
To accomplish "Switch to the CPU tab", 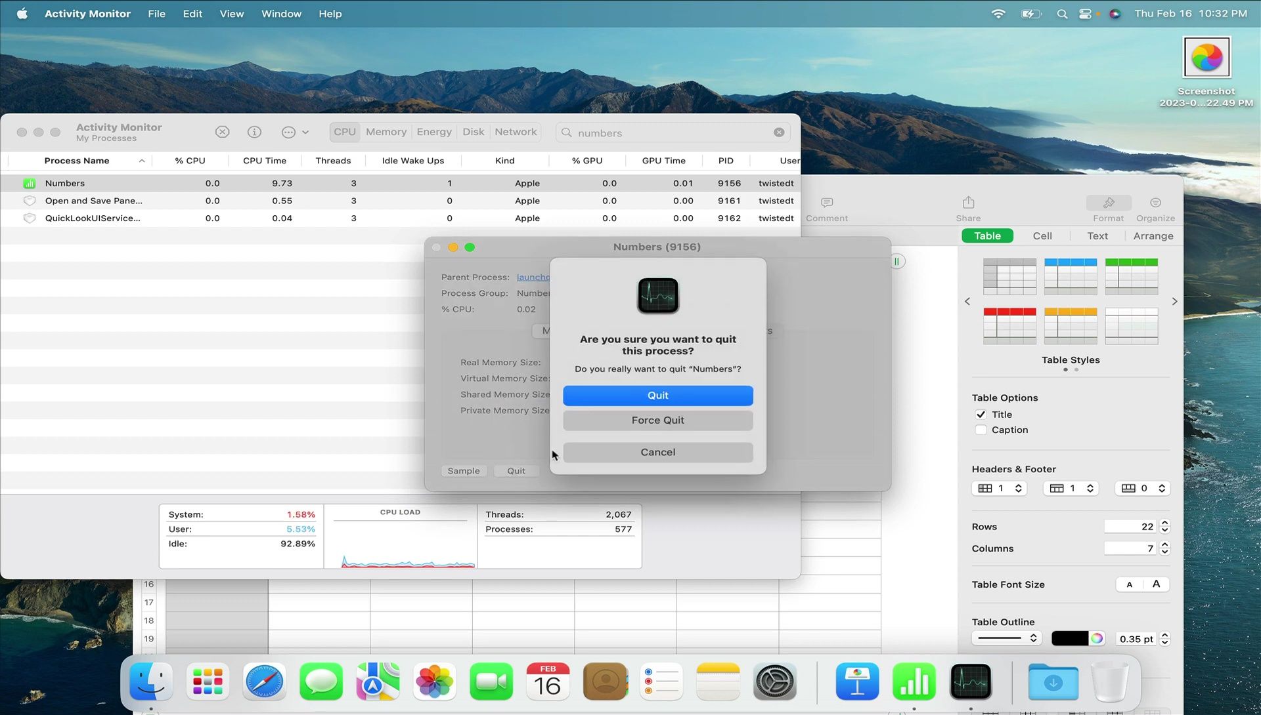I will click(345, 132).
